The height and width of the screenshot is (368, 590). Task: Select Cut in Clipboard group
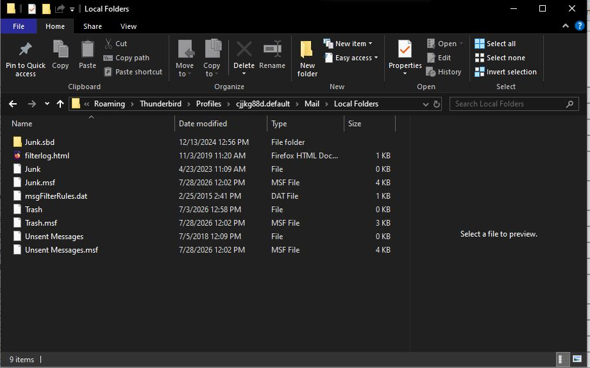[116, 44]
